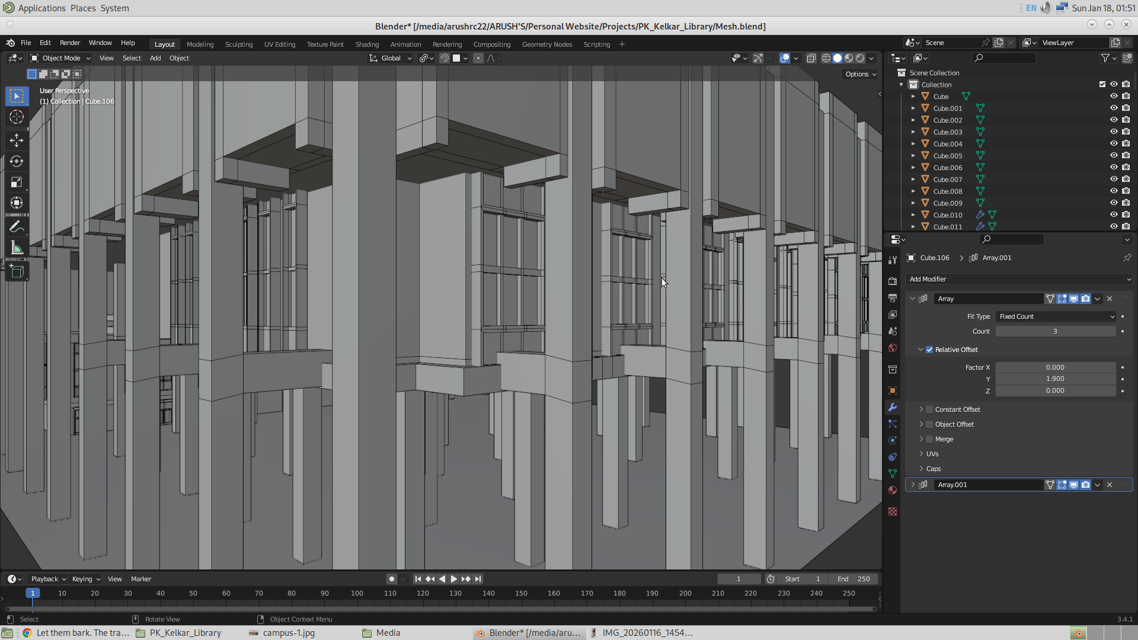1138x640 pixels.
Task: Activate the Add Cube tool
Action: [x=17, y=271]
